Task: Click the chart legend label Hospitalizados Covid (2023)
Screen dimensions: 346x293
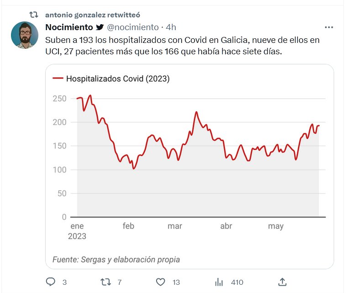Action: coord(118,78)
